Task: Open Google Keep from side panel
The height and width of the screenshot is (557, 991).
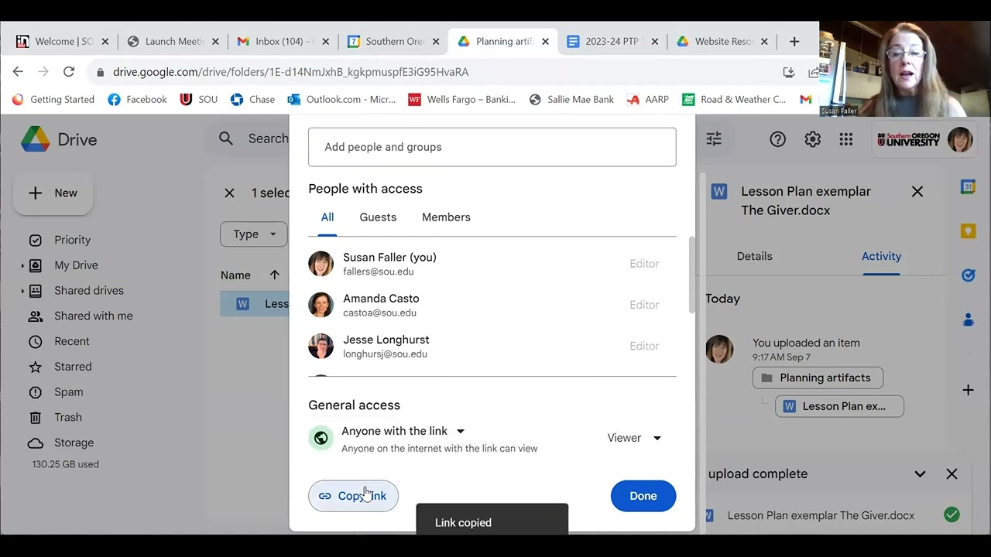Action: 968,231
